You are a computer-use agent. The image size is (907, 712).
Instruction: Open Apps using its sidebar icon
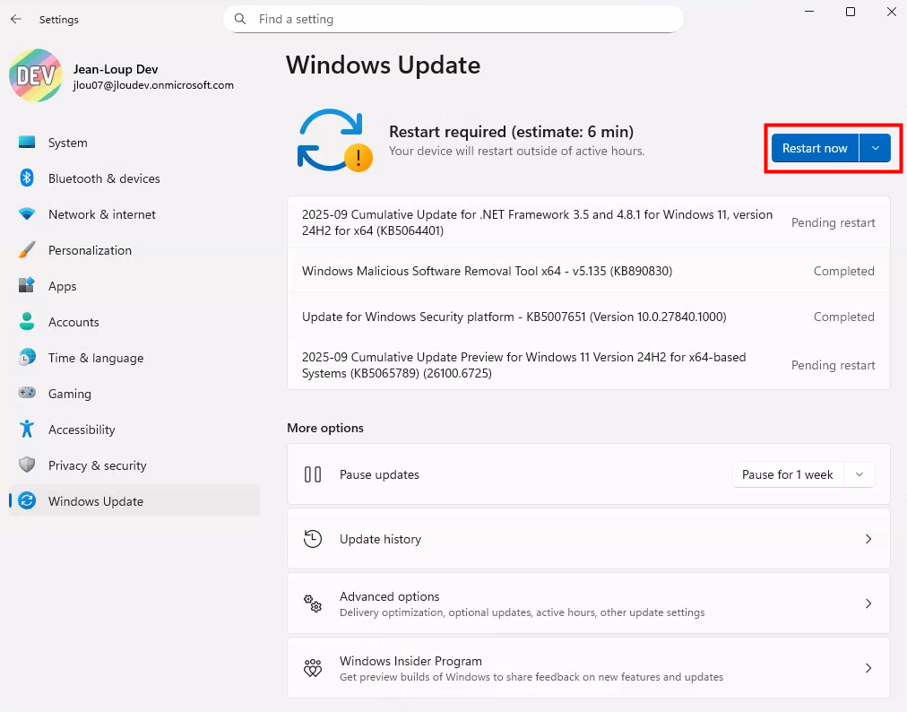click(27, 286)
